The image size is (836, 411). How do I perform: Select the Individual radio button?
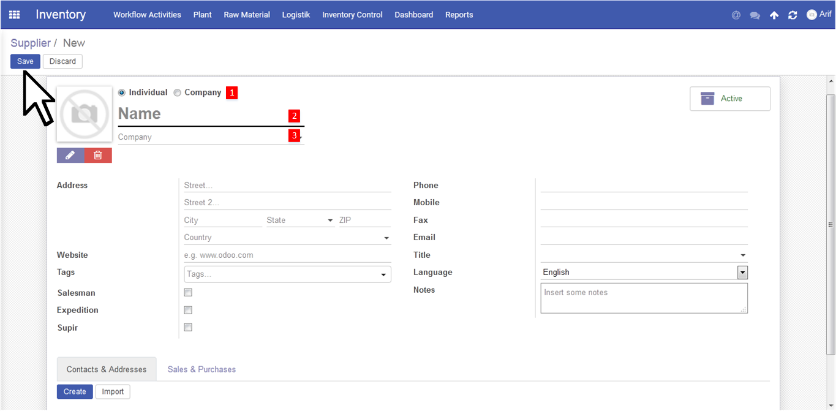(122, 92)
